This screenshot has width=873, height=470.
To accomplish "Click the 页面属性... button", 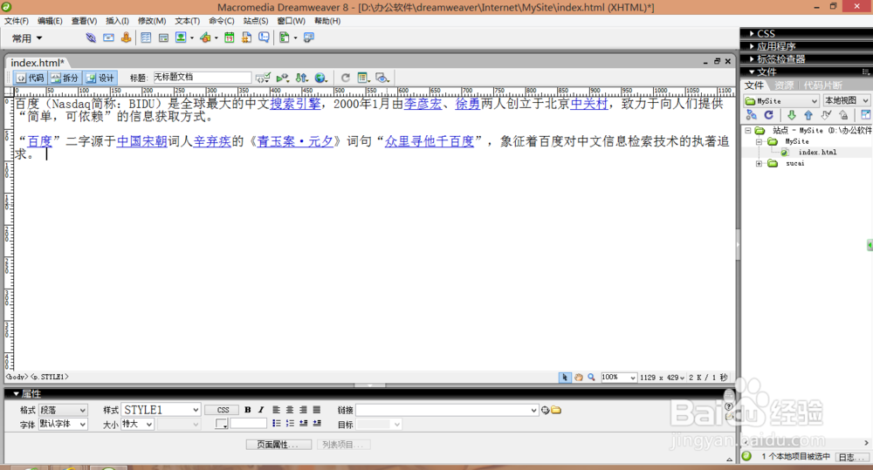I will (x=279, y=445).
